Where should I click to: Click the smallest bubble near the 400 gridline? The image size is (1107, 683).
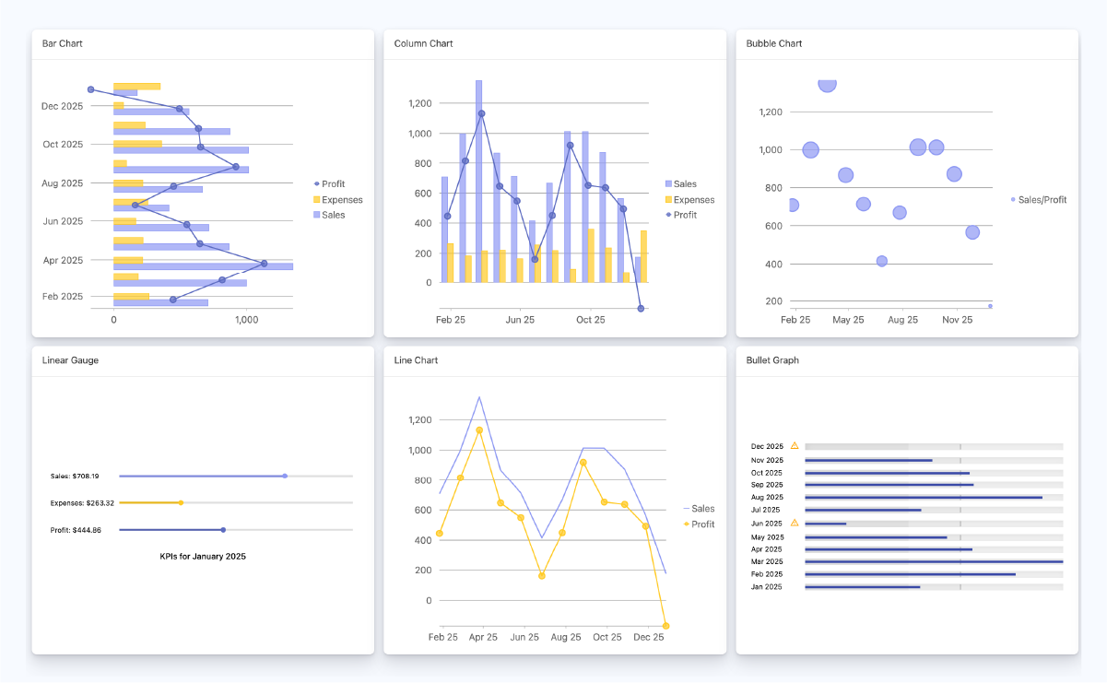[x=882, y=261]
